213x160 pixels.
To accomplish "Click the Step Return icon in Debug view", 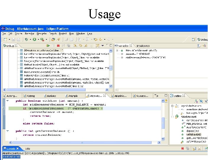I will click(x=86, y=46).
